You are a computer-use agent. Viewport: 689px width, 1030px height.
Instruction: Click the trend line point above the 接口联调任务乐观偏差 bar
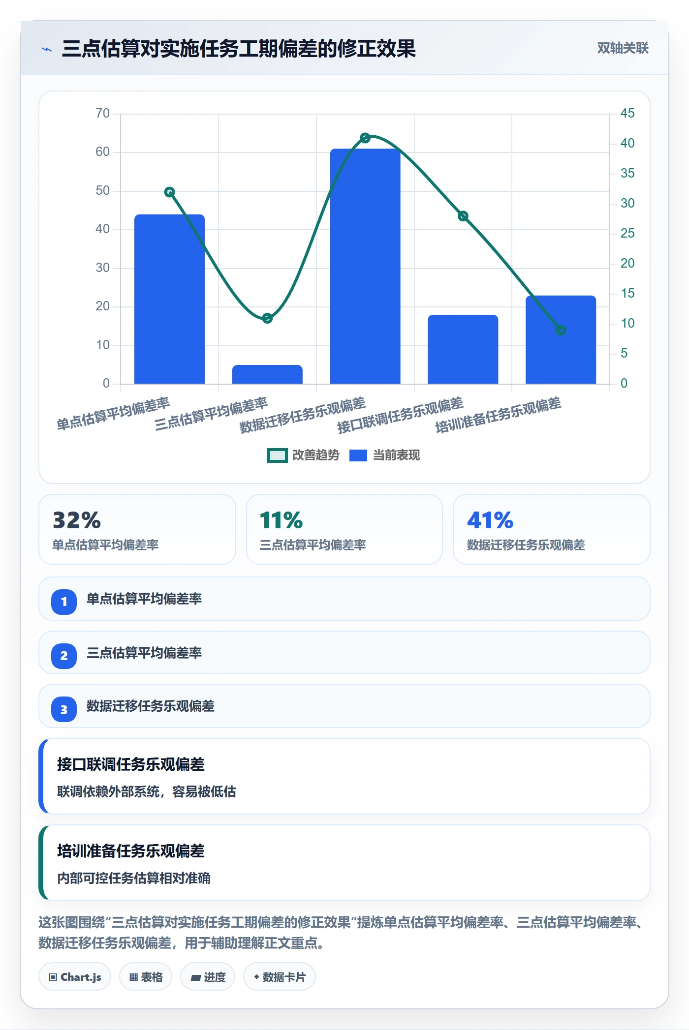click(463, 216)
